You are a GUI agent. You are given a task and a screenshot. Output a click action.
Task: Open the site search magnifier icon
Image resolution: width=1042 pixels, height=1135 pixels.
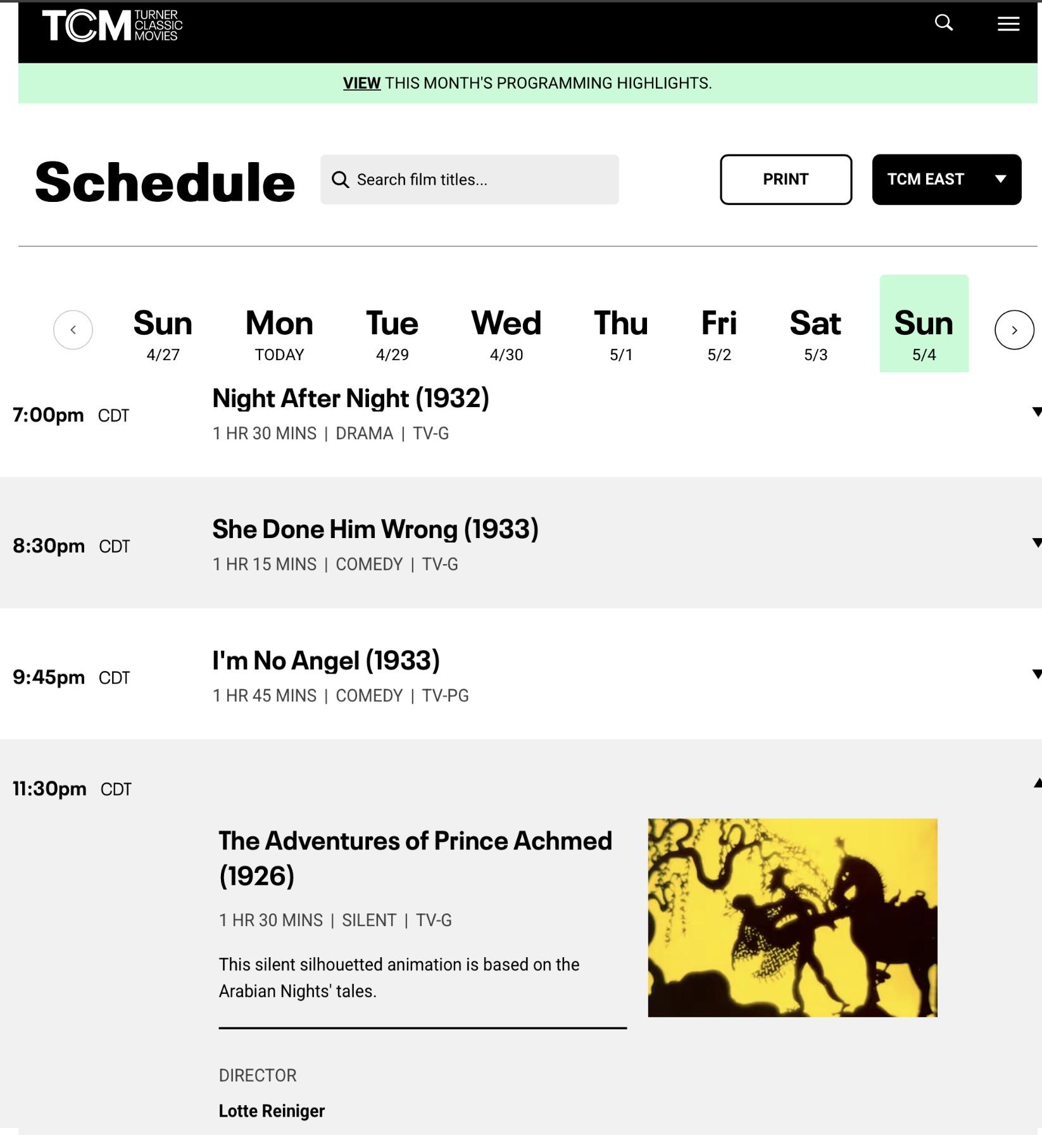pyautogui.click(x=943, y=23)
